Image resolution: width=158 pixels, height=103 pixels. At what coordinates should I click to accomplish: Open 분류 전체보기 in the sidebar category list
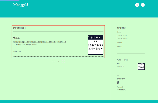[x=121, y=28]
